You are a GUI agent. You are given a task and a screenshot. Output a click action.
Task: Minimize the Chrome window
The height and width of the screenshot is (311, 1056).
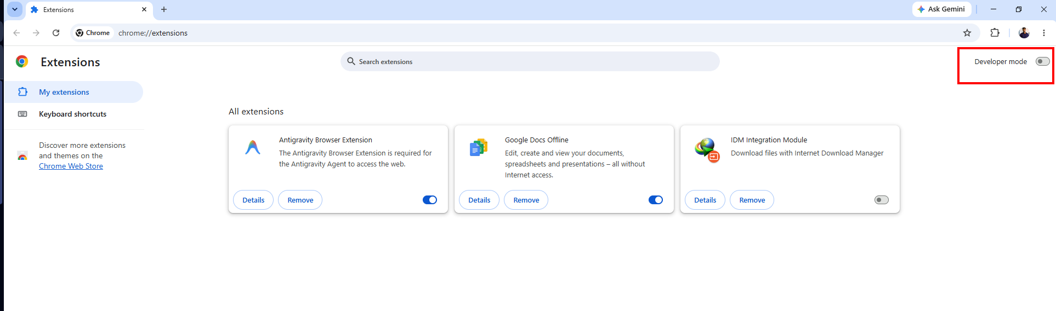pyautogui.click(x=993, y=9)
